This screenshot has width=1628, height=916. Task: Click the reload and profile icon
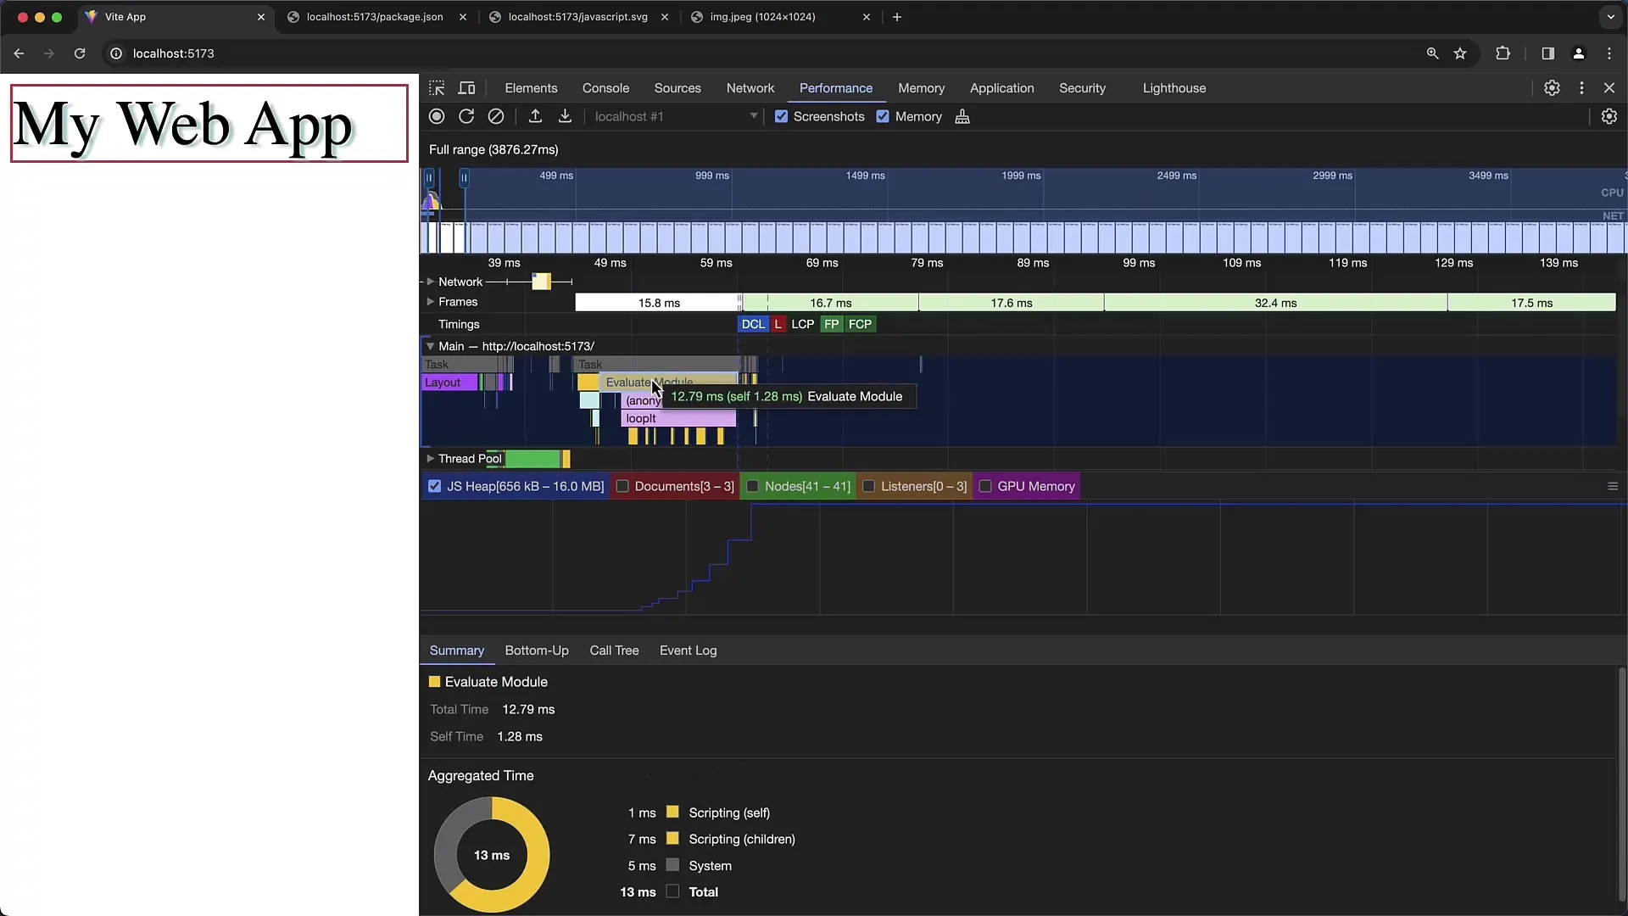click(466, 116)
